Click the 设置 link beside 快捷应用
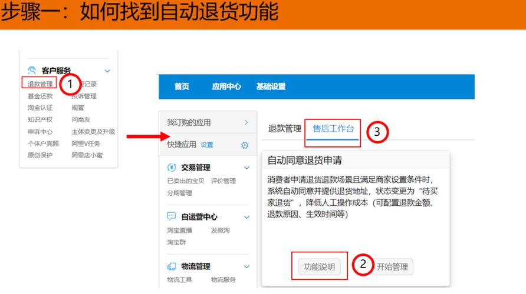The height and width of the screenshot is (294, 526). [x=207, y=145]
